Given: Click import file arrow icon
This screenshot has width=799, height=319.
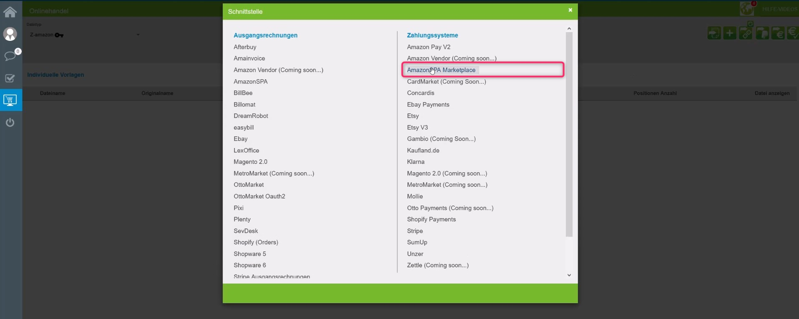Looking at the screenshot, I should coord(714,33).
